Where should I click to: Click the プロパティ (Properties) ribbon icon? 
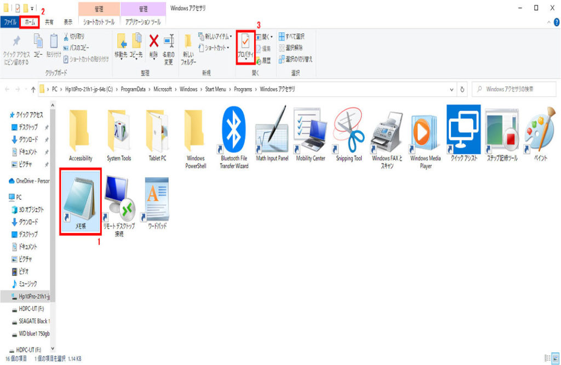(245, 46)
